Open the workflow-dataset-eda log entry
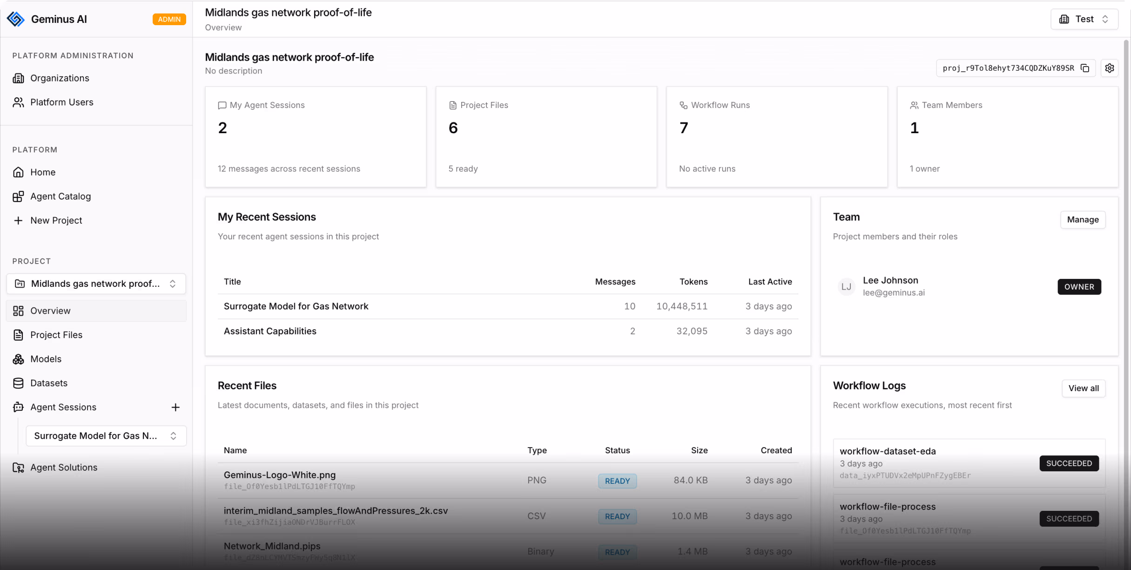Screen dimensions: 1131x570 coord(969,463)
